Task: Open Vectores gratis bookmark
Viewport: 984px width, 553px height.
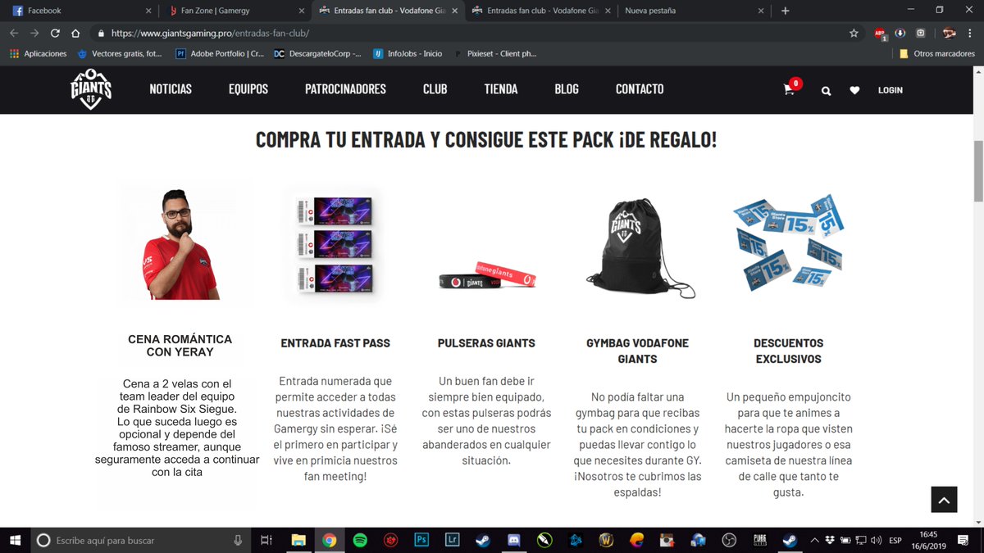Action: click(x=120, y=53)
